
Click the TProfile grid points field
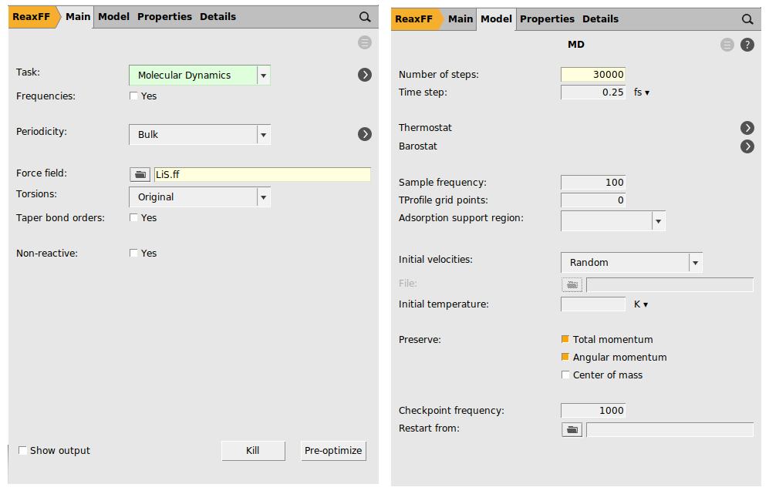[593, 200]
